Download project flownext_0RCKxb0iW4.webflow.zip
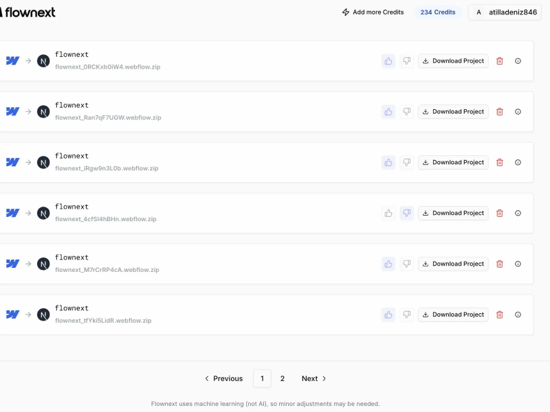Screen dimensions: 550x412 point(453,61)
